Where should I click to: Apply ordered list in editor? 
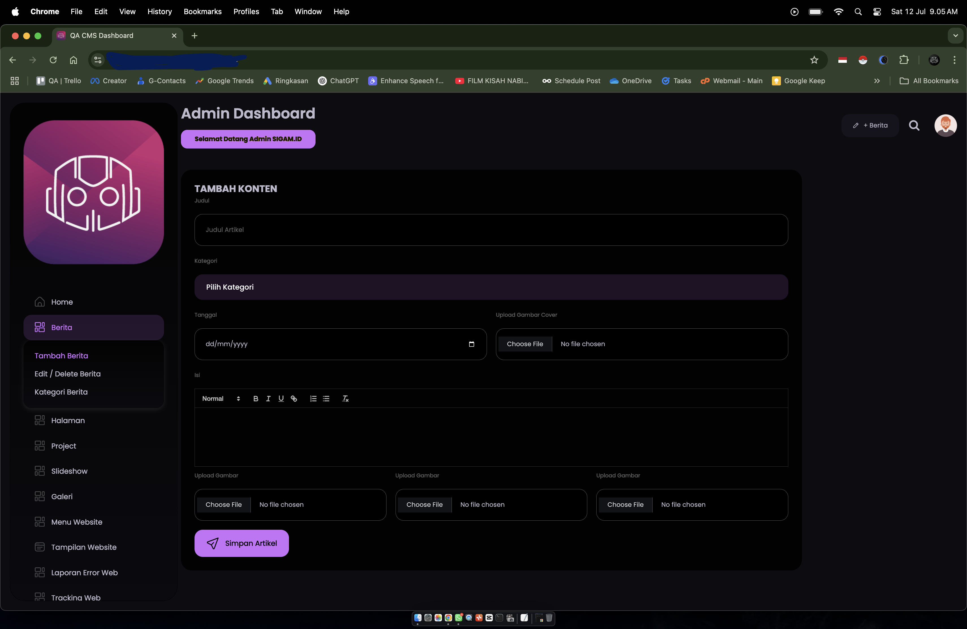click(313, 398)
